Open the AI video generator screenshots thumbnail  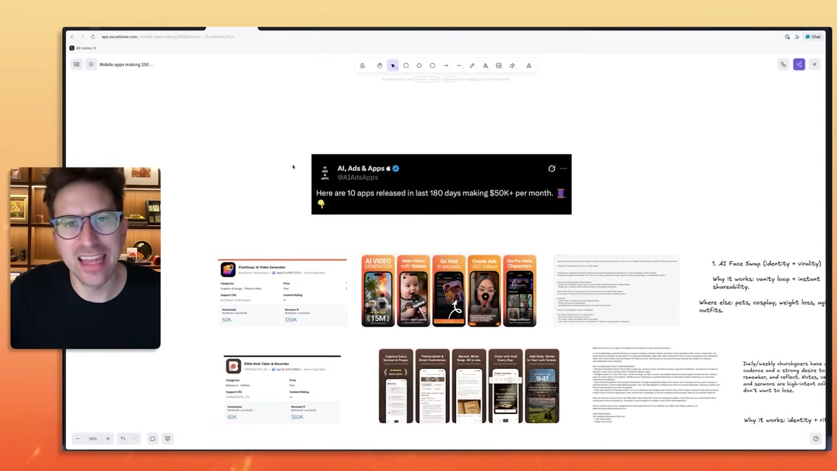point(449,291)
